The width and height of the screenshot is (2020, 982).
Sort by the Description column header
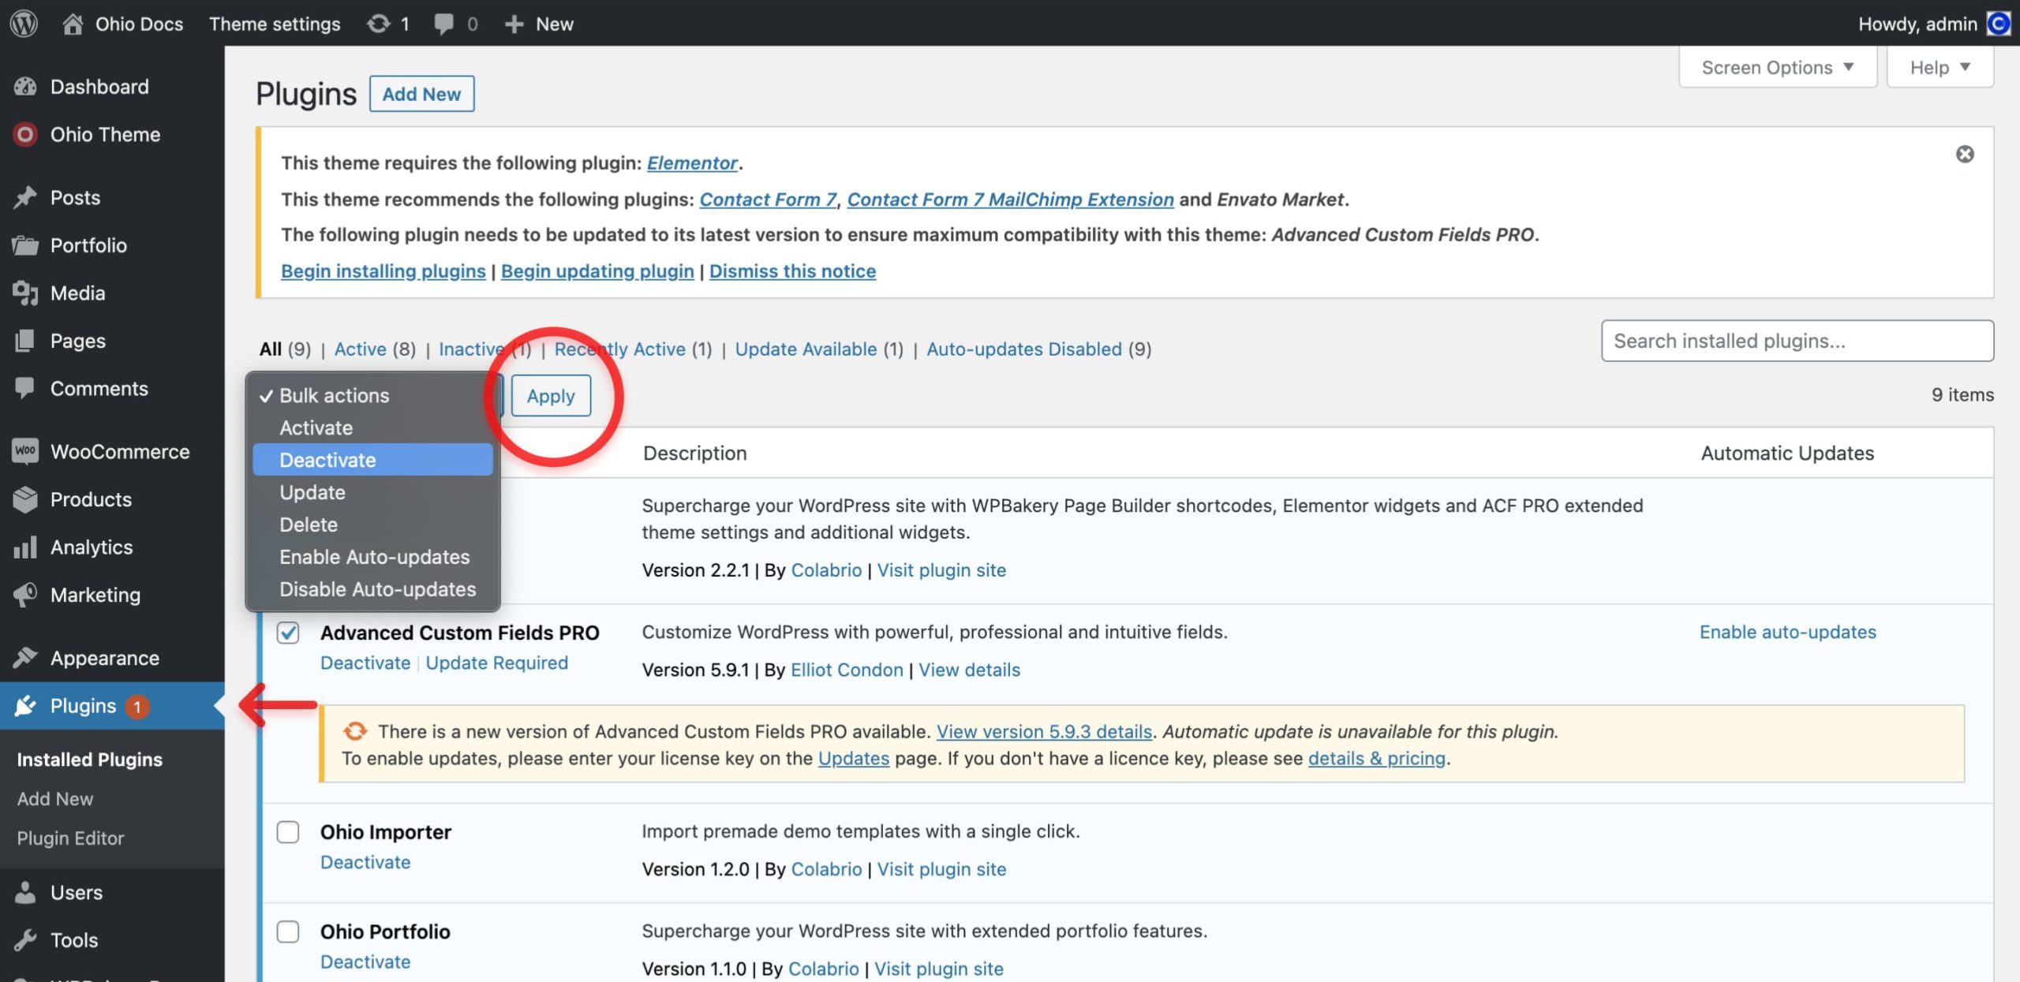coord(695,453)
